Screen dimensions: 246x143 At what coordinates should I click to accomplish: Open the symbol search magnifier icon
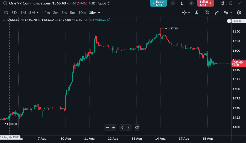pyautogui.click(x=5, y=3)
